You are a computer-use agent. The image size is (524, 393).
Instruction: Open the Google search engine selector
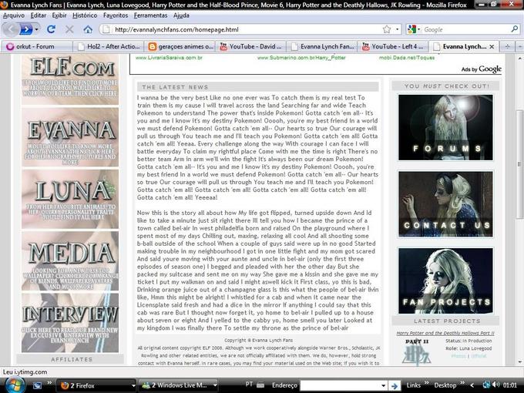[x=414, y=29]
